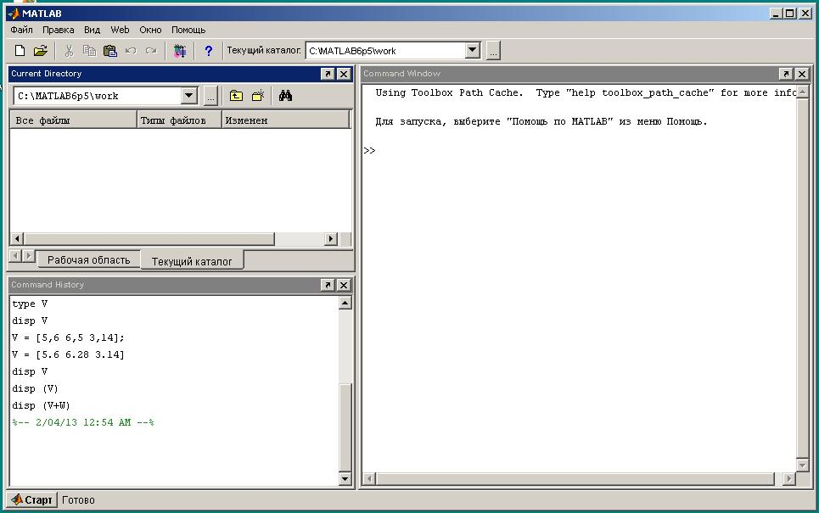Screen dimensions: 819x513
Task: Select 'disp (V+W)' history entry
Action: (x=41, y=405)
